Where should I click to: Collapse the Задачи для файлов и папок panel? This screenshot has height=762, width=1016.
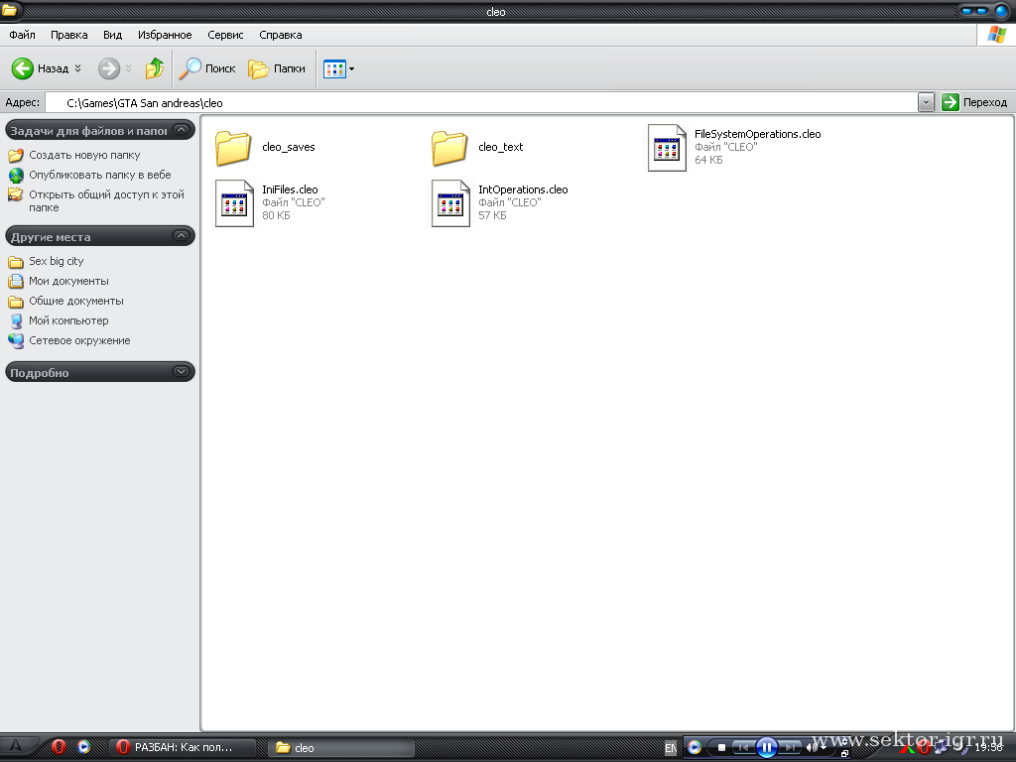tap(182, 130)
